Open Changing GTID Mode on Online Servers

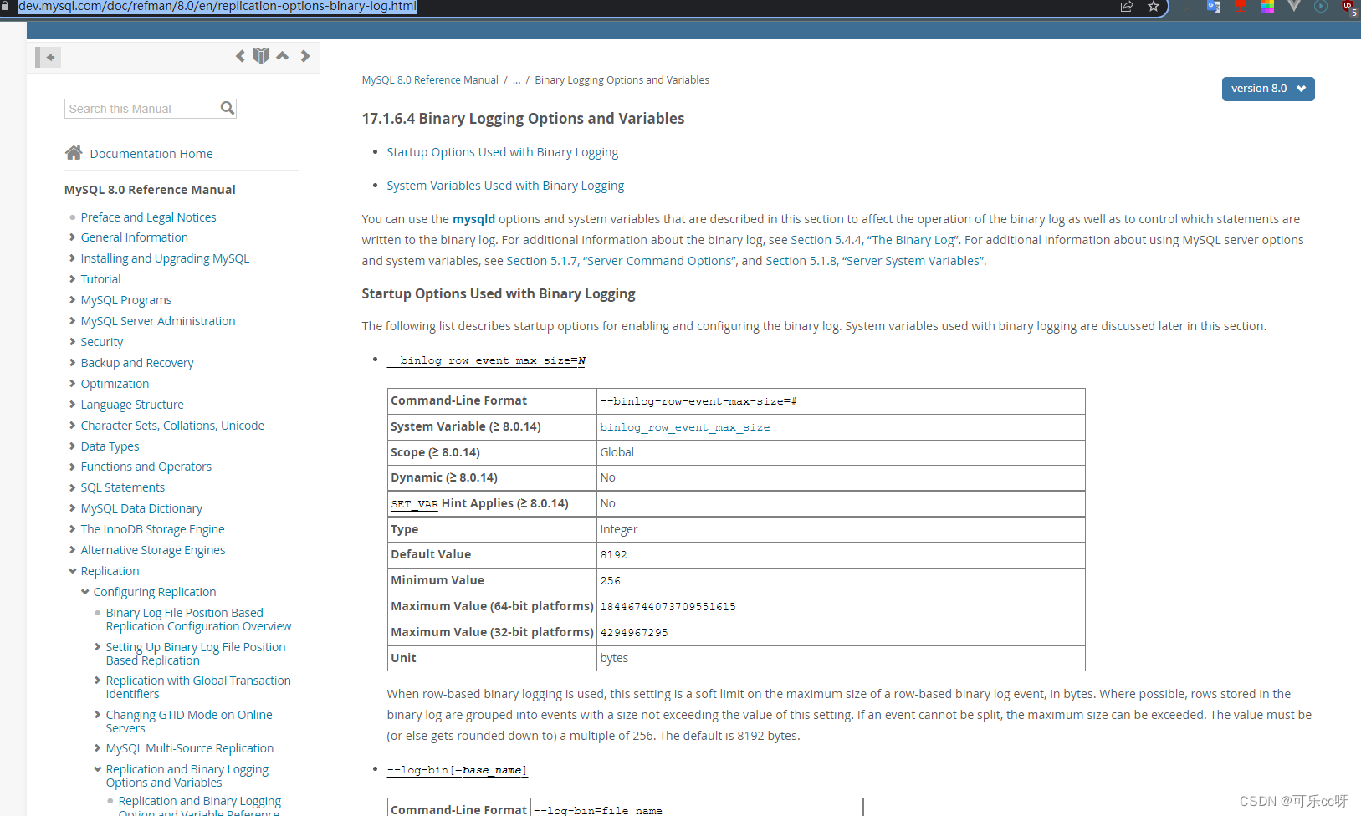(x=189, y=722)
